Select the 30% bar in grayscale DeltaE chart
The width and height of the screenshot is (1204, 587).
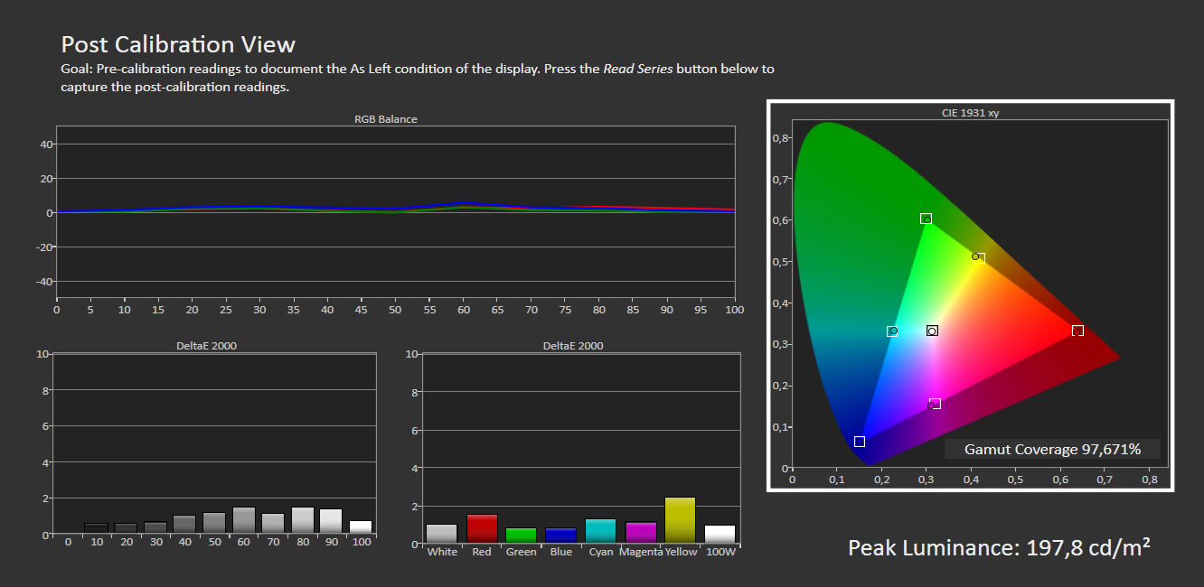tap(155, 528)
